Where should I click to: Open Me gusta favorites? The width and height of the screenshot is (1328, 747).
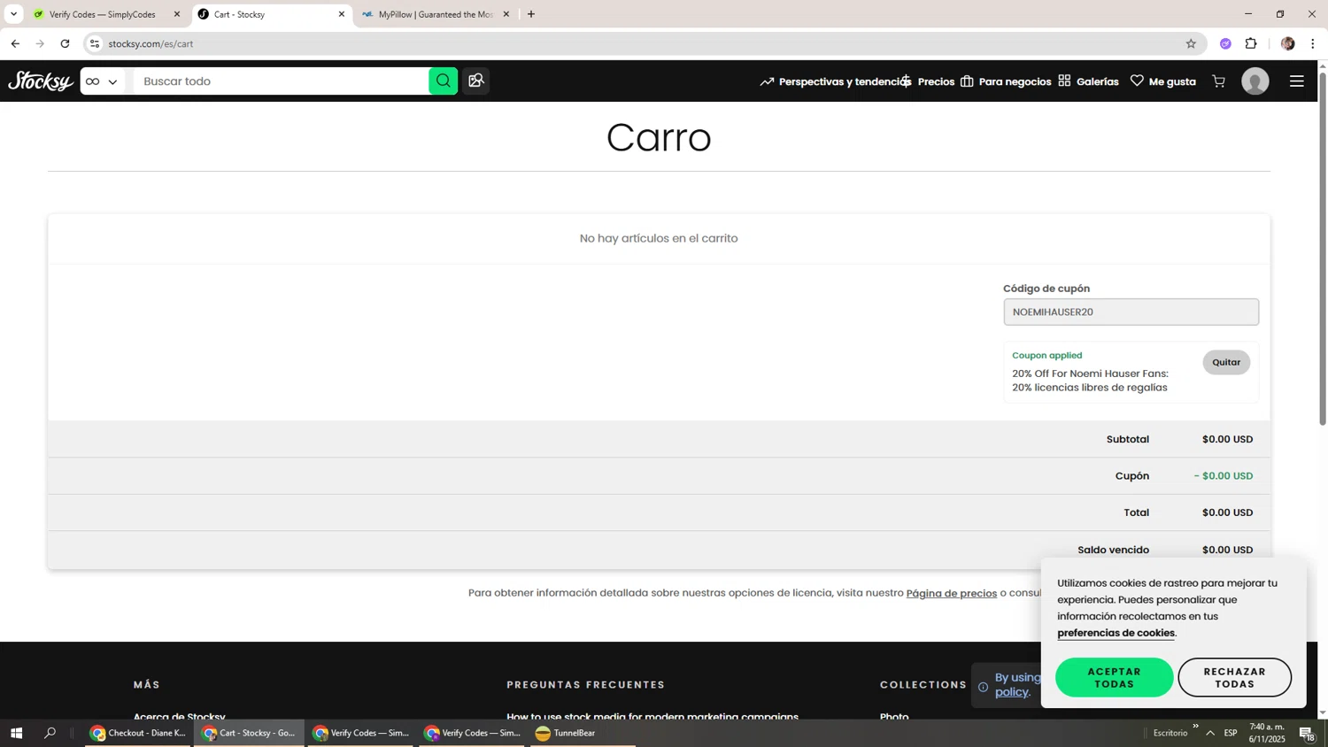point(1163,81)
